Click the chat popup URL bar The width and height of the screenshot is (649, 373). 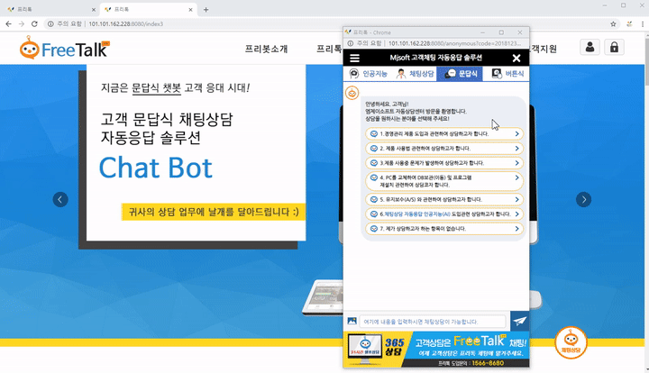point(454,43)
